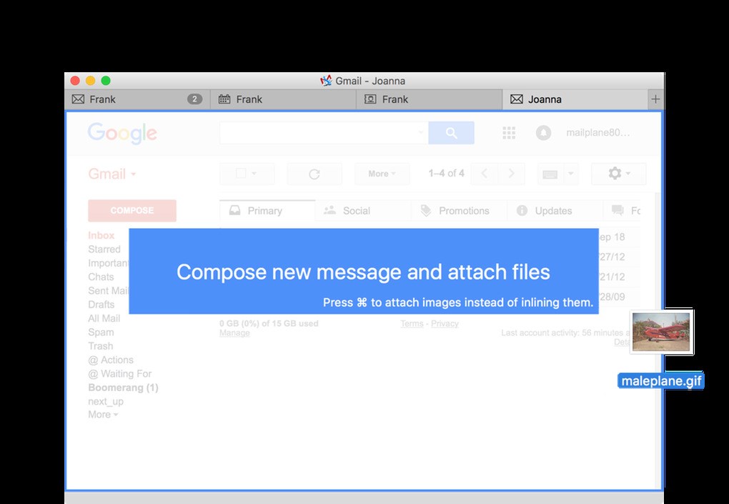Go to older messages page arrow
Screen dimensions: 729x504
511,174
